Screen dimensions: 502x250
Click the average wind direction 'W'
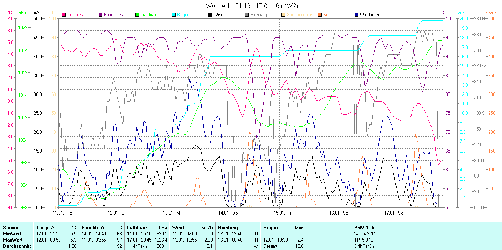(x=255, y=246)
